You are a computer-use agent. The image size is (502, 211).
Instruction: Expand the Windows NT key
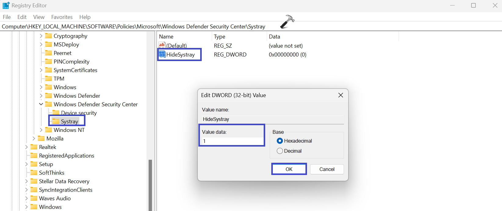pos(41,130)
